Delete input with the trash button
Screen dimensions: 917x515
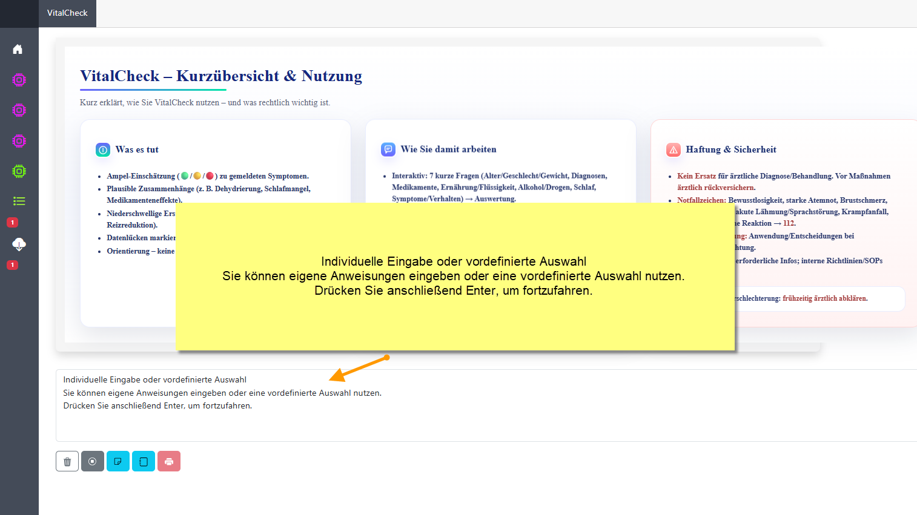67,461
